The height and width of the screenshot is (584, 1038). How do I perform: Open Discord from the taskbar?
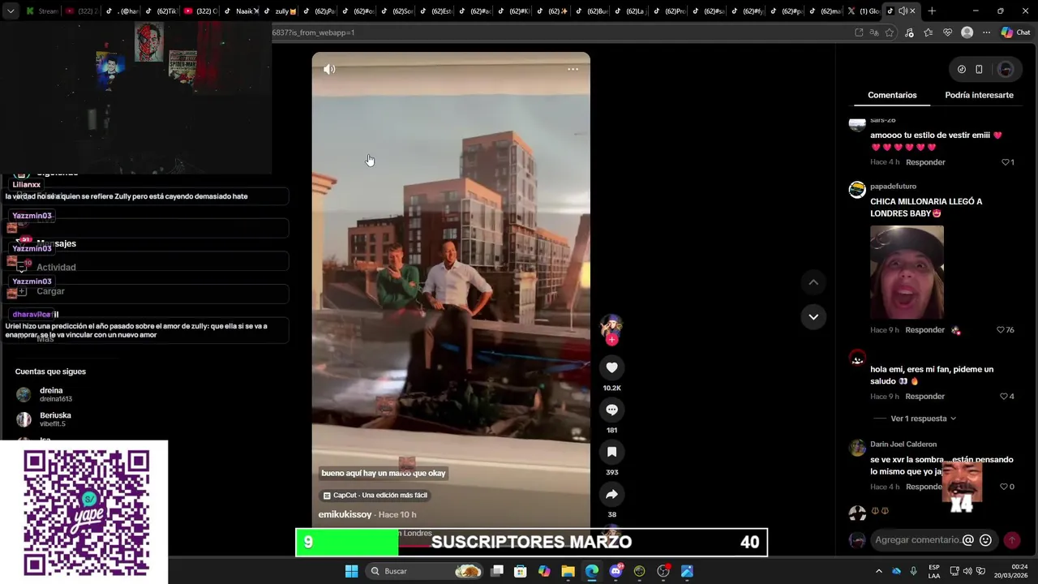(x=616, y=571)
